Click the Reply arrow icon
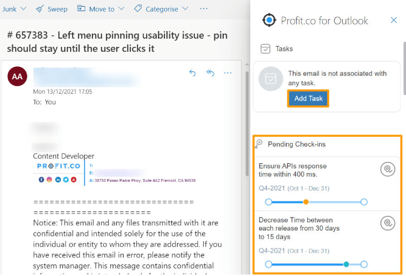 pos(192,73)
